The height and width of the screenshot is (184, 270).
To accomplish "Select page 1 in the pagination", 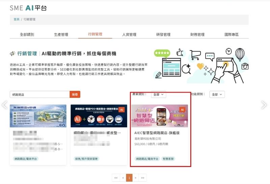I will tap(129, 178).
